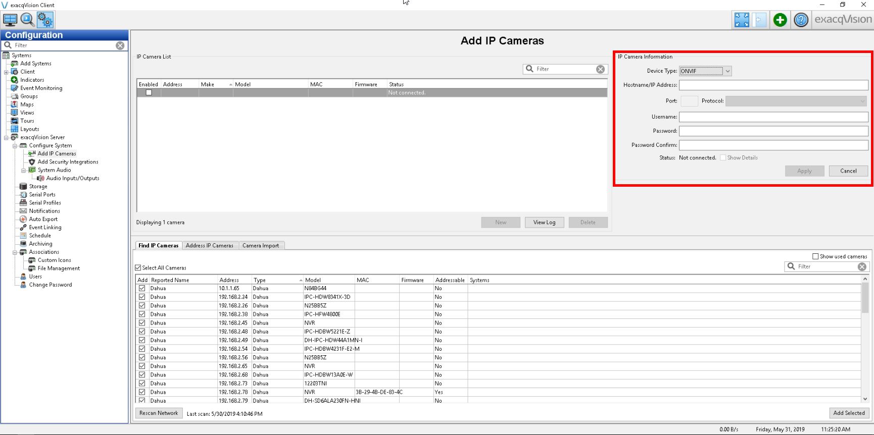Click the Storage disk icon

coord(23,186)
